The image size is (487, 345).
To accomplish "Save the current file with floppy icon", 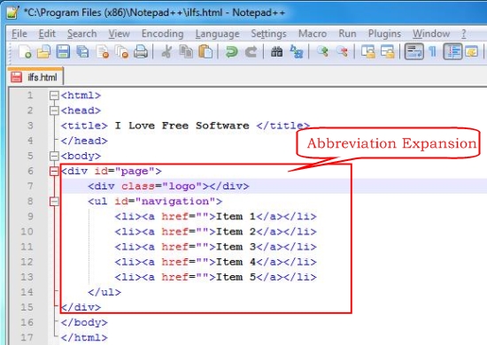I will pyautogui.click(x=63, y=51).
